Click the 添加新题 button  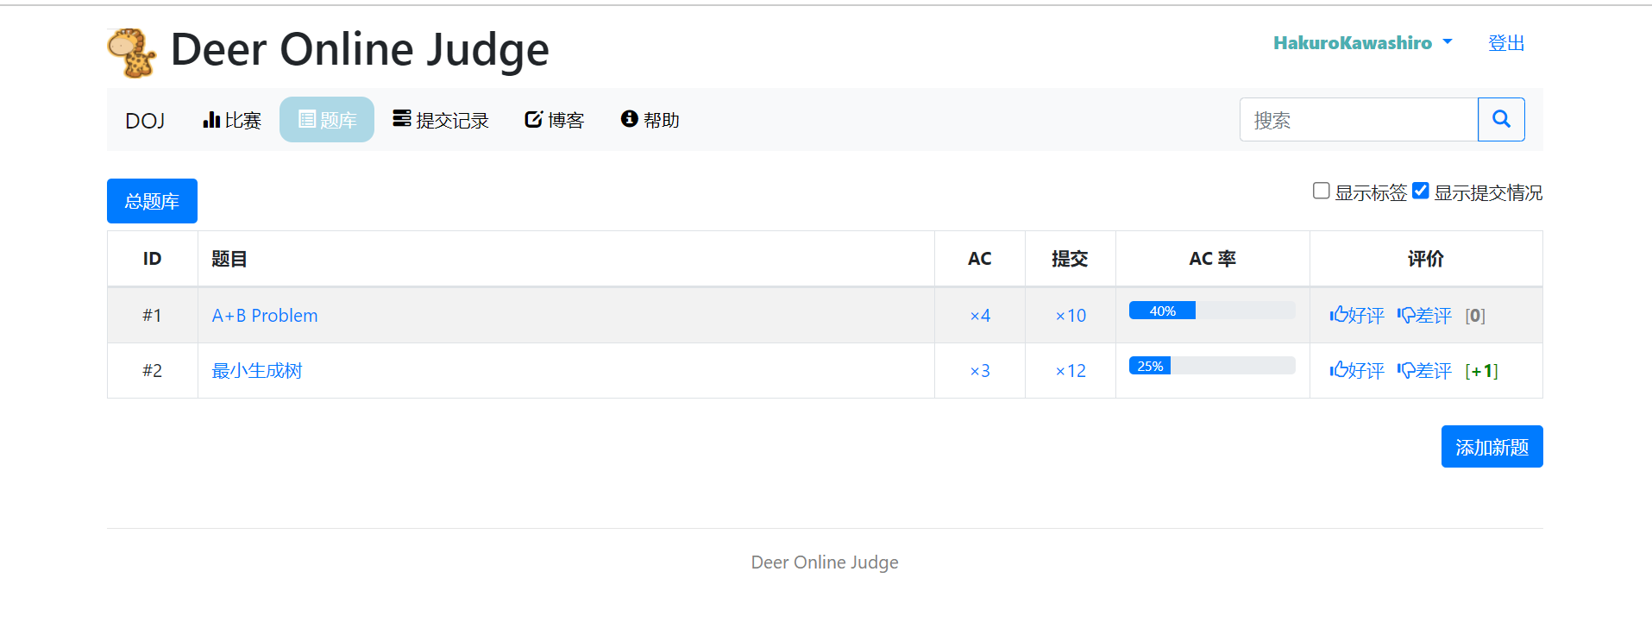click(1492, 447)
